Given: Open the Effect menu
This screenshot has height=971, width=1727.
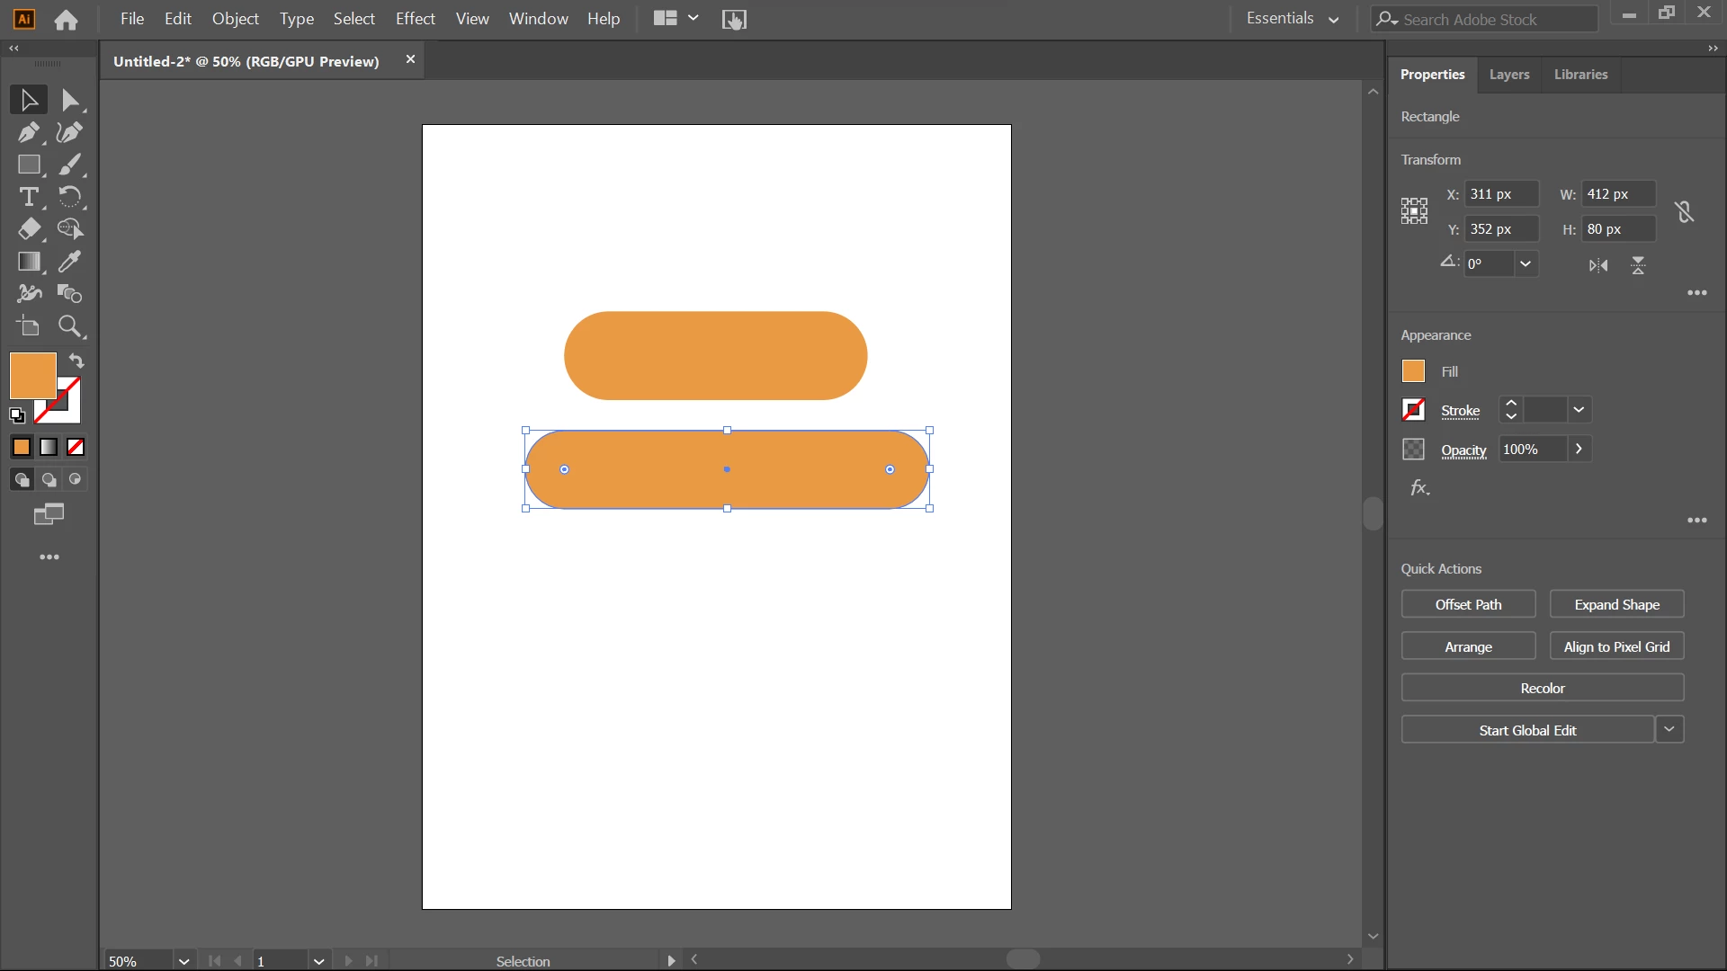Looking at the screenshot, I should point(415,19).
